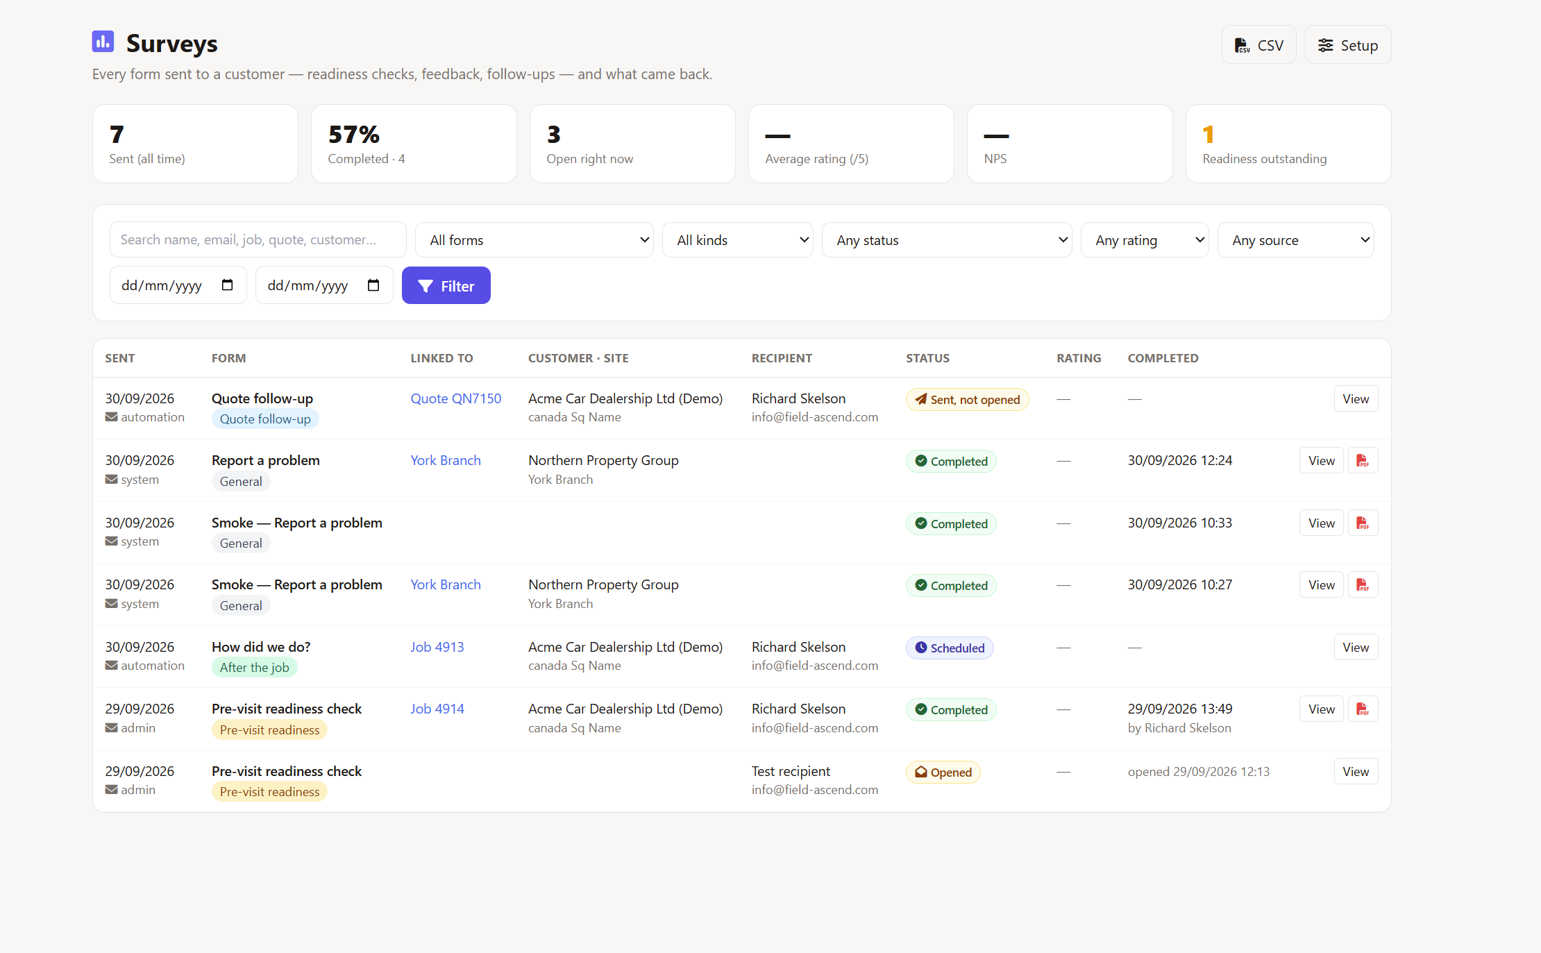Click the text 'by Richard Skelson'

1179,727
